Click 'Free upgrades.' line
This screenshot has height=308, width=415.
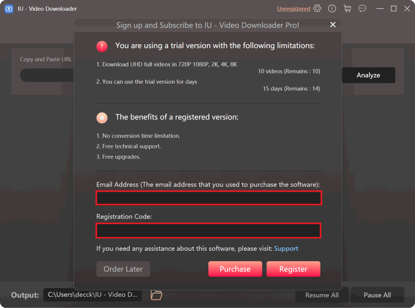pos(118,157)
